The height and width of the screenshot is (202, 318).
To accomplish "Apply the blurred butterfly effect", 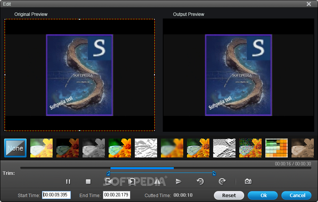I will (172, 148).
